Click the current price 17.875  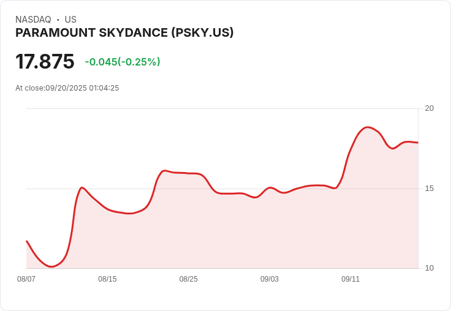click(45, 61)
